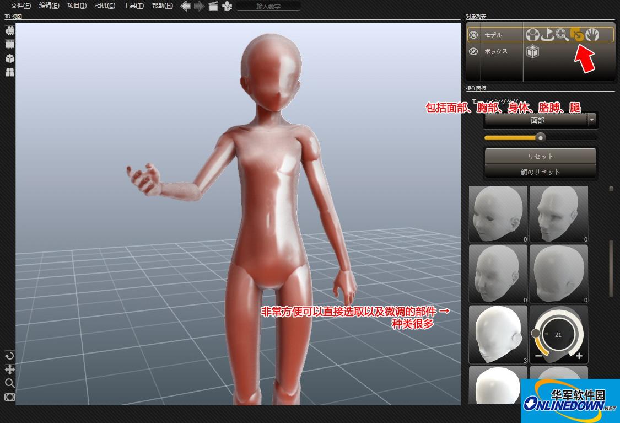Open the 相机(C) menu
Viewport: 620px width, 423px height.
pos(105,6)
